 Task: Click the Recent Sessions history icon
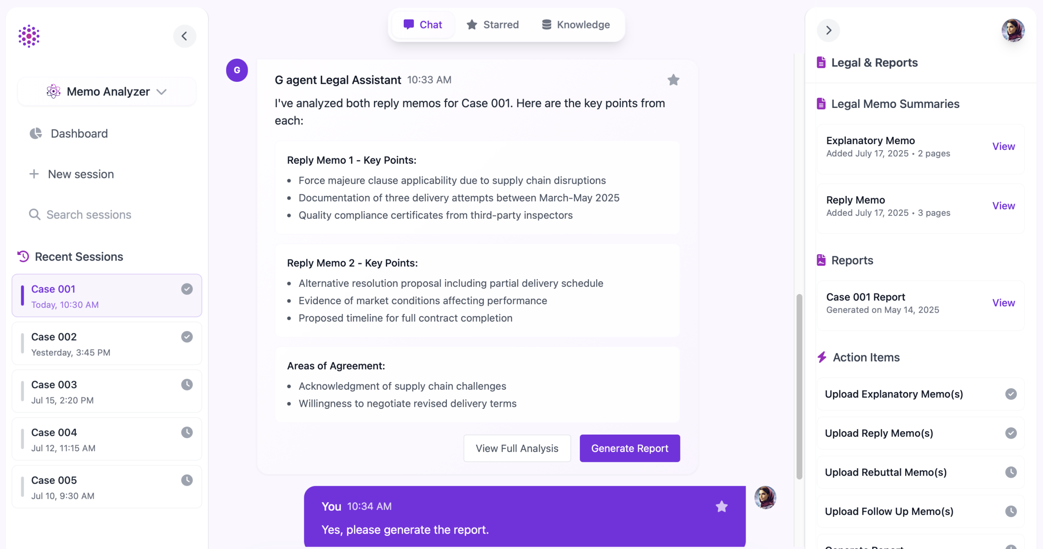pyautogui.click(x=23, y=257)
